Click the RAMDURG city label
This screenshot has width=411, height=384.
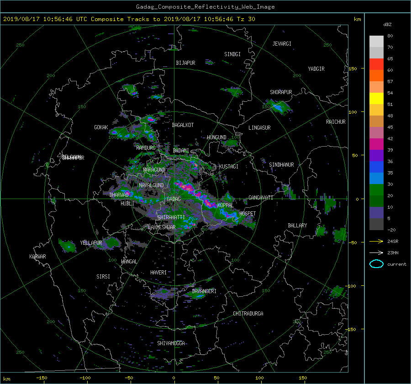[x=146, y=148]
